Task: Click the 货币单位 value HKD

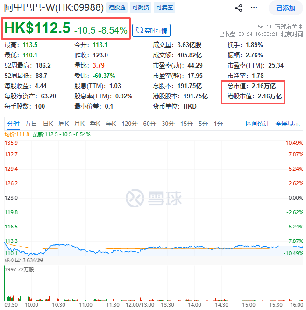Action: (190, 107)
